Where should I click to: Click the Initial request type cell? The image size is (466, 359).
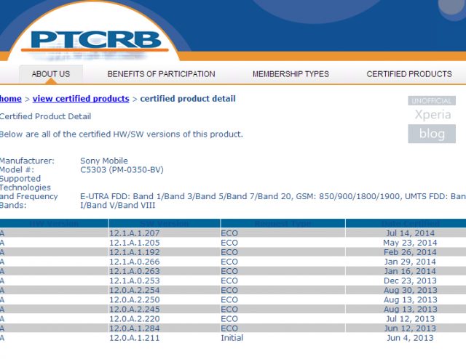(x=232, y=338)
